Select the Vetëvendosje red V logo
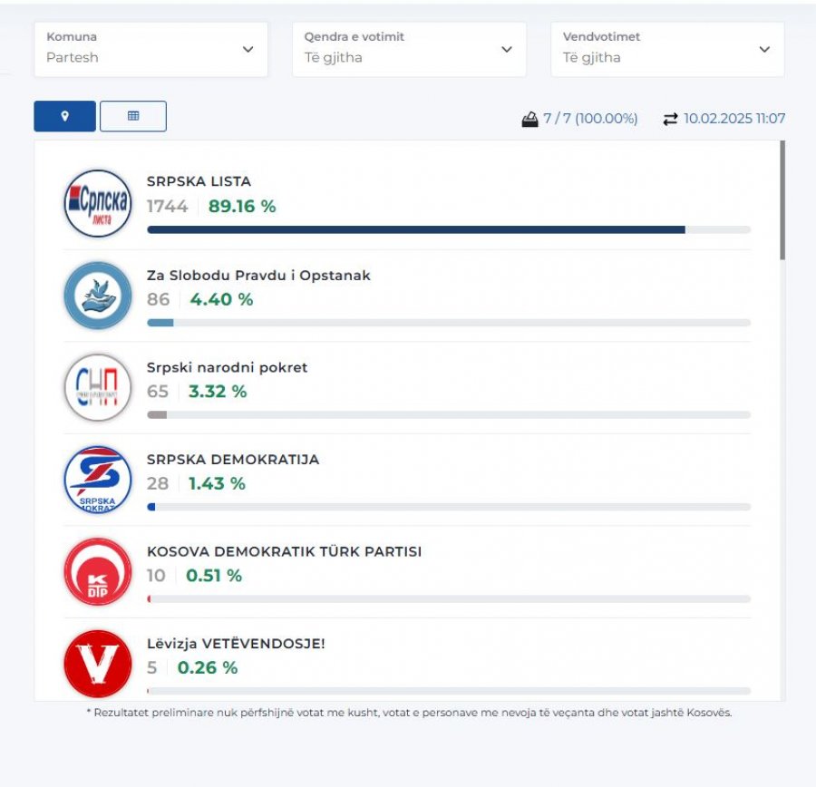This screenshot has height=787, width=816. point(98,664)
